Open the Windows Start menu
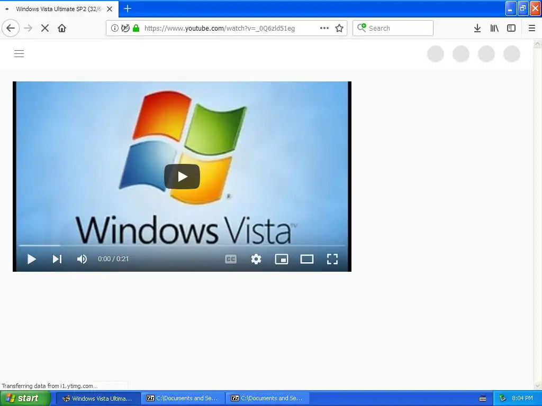The height and width of the screenshot is (406, 542). coord(25,399)
